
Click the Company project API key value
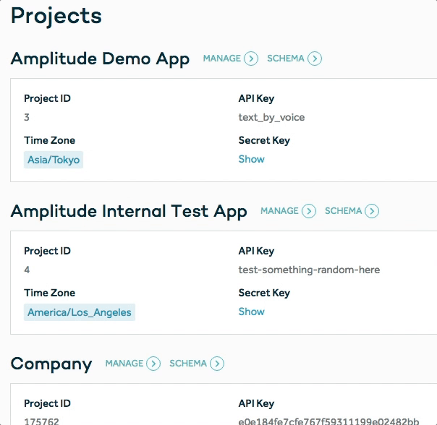(328, 421)
